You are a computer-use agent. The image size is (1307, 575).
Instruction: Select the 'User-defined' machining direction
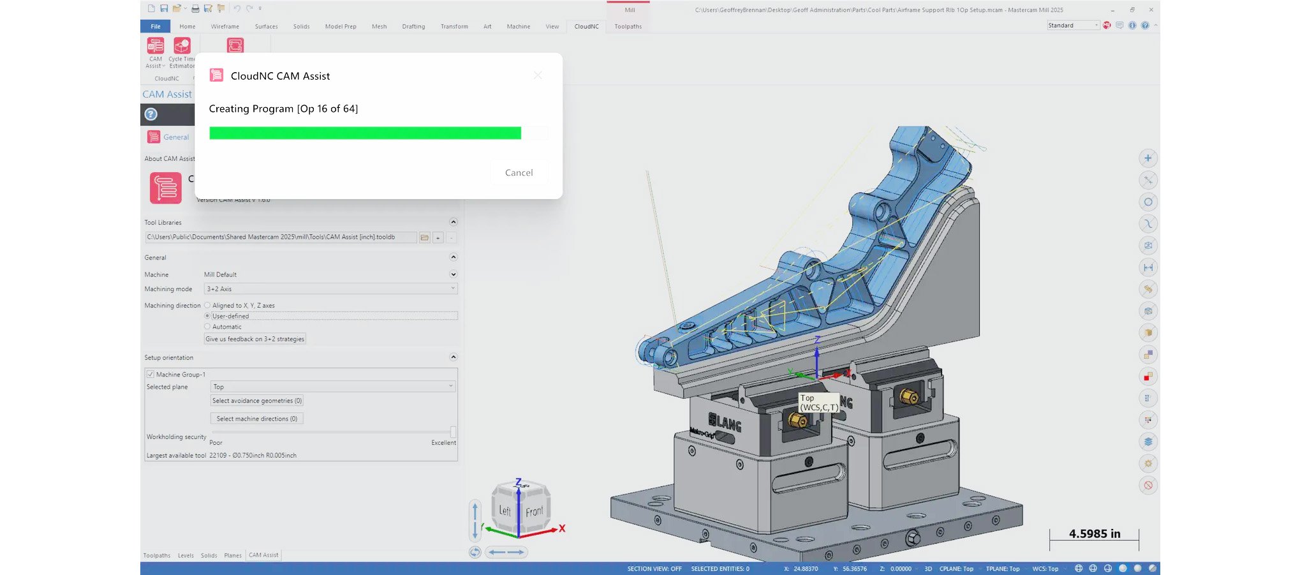(x=207, y=316)
